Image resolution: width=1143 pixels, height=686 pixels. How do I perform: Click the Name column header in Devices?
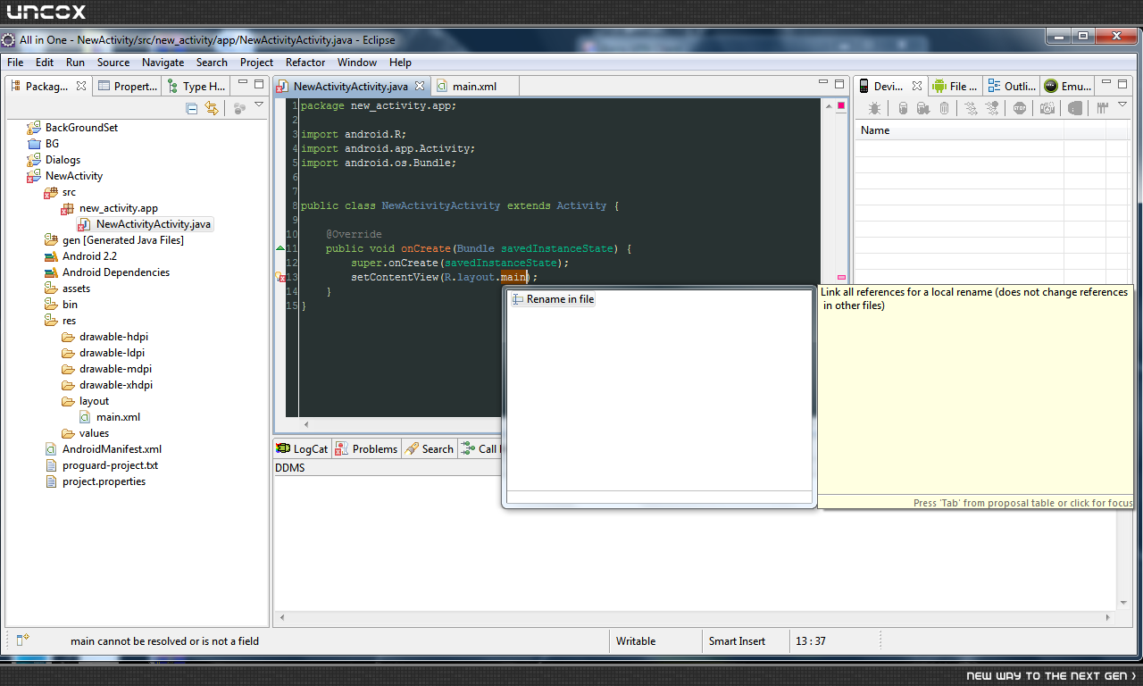959,130
